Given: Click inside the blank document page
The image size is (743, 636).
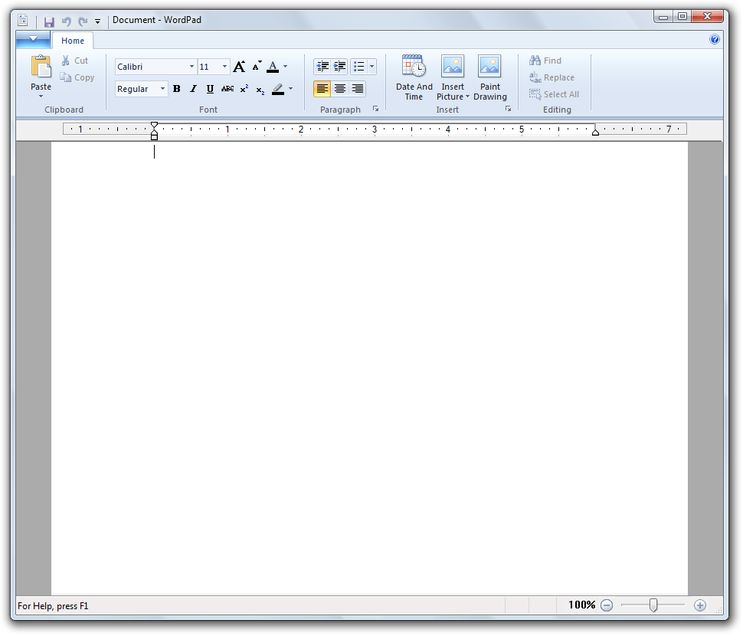Looking at the screenshot, I should click(x=370, y=368).
